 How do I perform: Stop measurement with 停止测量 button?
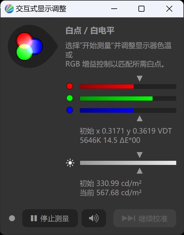pos(50,218)
